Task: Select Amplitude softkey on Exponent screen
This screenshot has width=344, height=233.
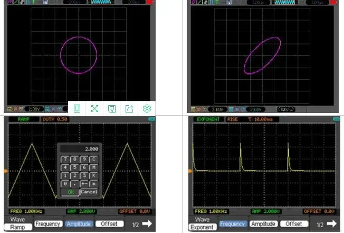Action: tap(263, 224)
